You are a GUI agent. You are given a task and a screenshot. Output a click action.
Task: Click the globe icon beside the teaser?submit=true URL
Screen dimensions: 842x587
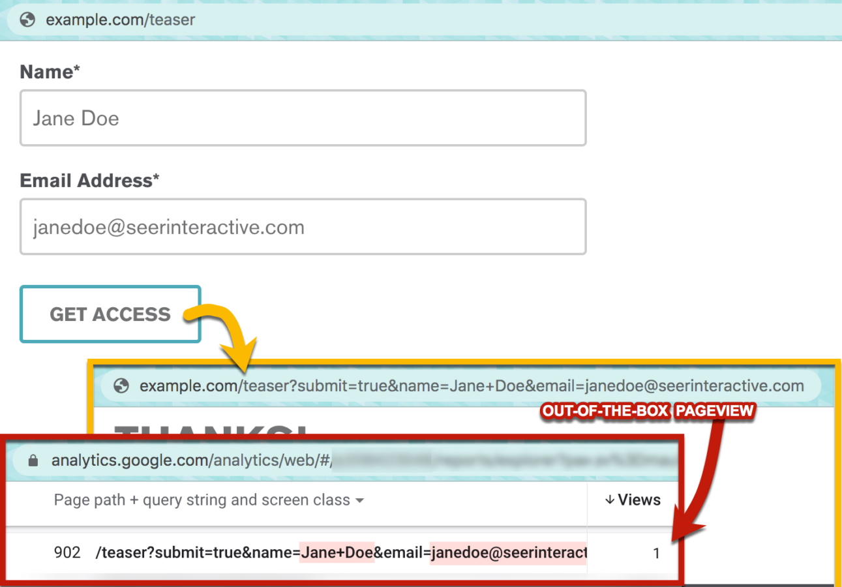(x=121, y=387)
